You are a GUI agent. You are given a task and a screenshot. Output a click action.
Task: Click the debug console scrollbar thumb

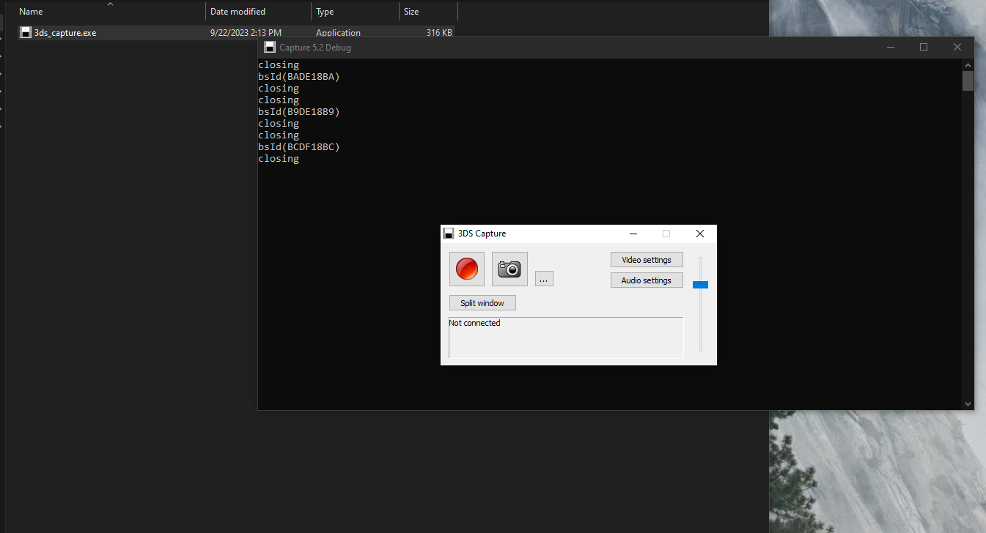[x=968, y=81]
